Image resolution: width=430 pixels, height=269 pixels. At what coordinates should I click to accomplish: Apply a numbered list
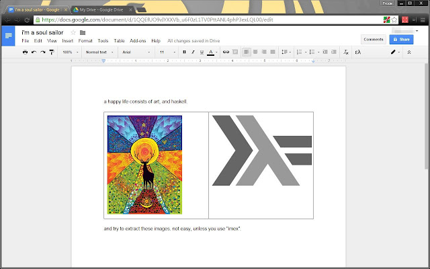point(300,52)
